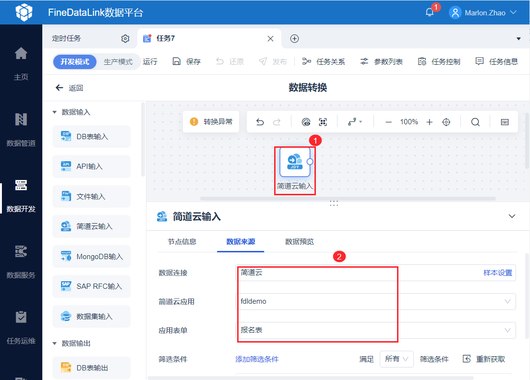The width and height of the screenshot is (530, 380).
Task: Open the notification bell
Action: pos(429,12)
